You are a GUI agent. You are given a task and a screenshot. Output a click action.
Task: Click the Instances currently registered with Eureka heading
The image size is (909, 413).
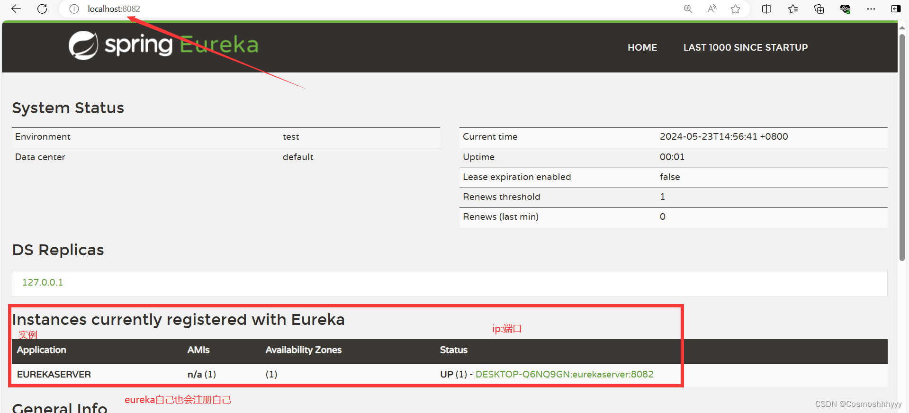click(179, 320)
